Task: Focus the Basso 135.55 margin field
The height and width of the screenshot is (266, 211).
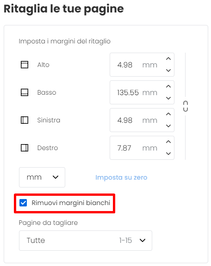Action: tap(142, 92)
